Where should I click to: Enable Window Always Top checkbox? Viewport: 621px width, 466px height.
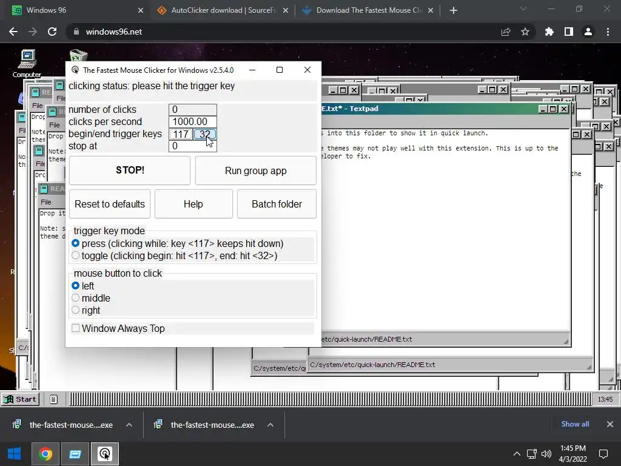(x=76, y=328)
